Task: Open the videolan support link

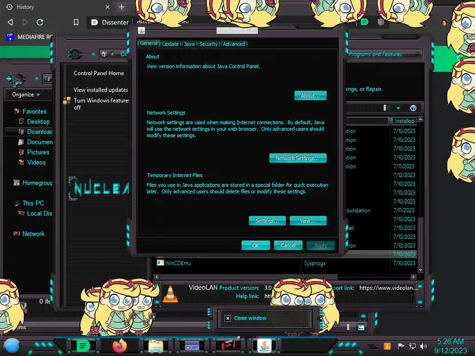Action: point(389,287)
